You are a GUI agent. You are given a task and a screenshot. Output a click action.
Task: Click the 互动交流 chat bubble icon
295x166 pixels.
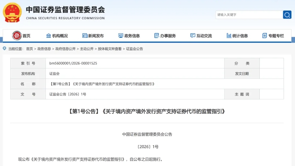click(193, 36)
